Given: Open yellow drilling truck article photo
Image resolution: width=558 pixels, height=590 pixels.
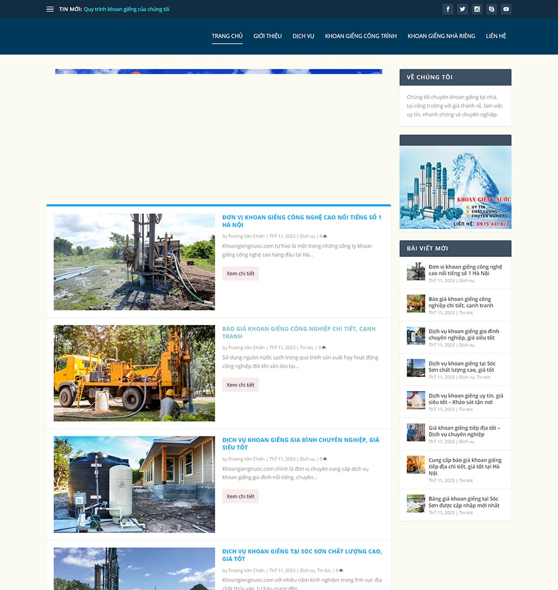Looking at the screenshot, I should click(134, 373).
